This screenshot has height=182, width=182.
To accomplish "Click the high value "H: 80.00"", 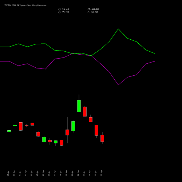I will click(93, 9).
